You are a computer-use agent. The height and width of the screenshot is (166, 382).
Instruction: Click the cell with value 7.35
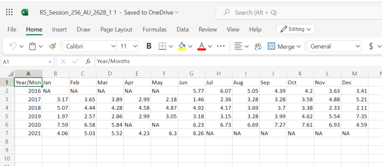pos(355,116)
